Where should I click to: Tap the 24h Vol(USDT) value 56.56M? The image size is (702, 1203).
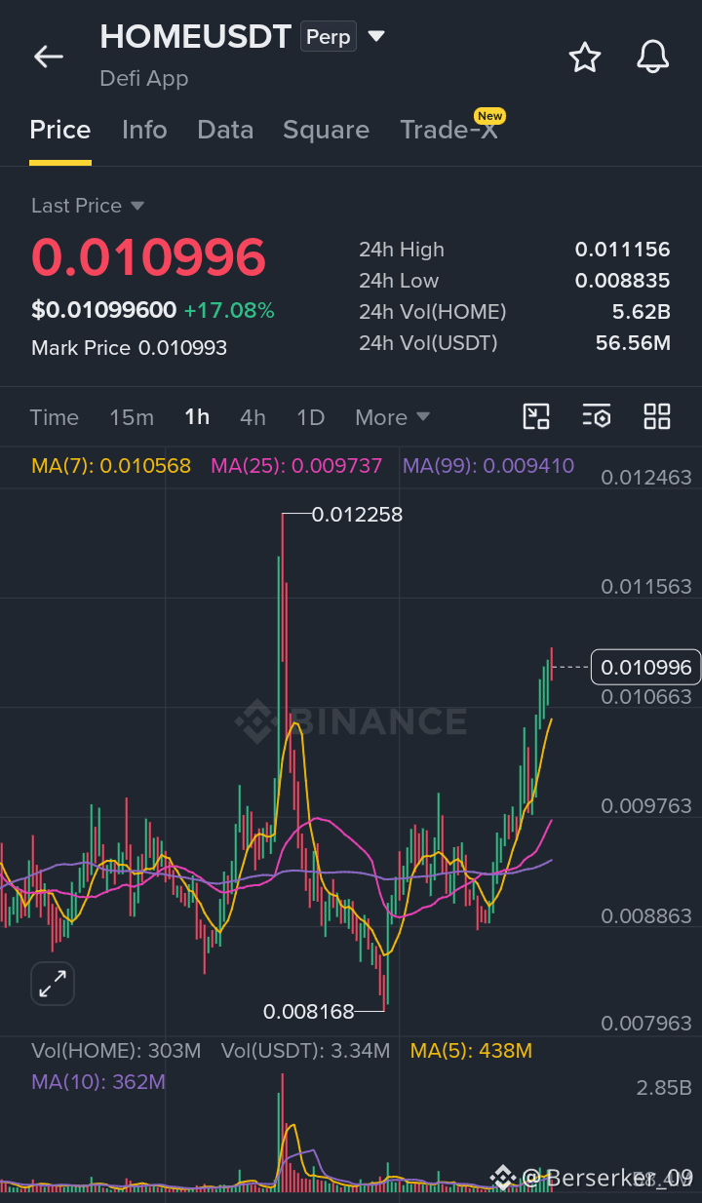(633, 343)
